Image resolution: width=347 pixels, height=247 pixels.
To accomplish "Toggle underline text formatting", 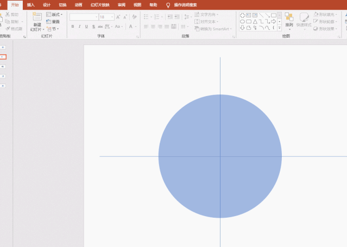I will [x=86, y=27].
